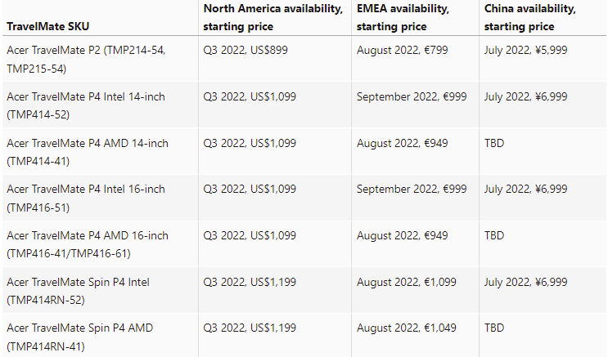Select the TravelMate P4 Intel 14-inch SKU cell
Screen dimensions: 608x357
tap(86, 105)
